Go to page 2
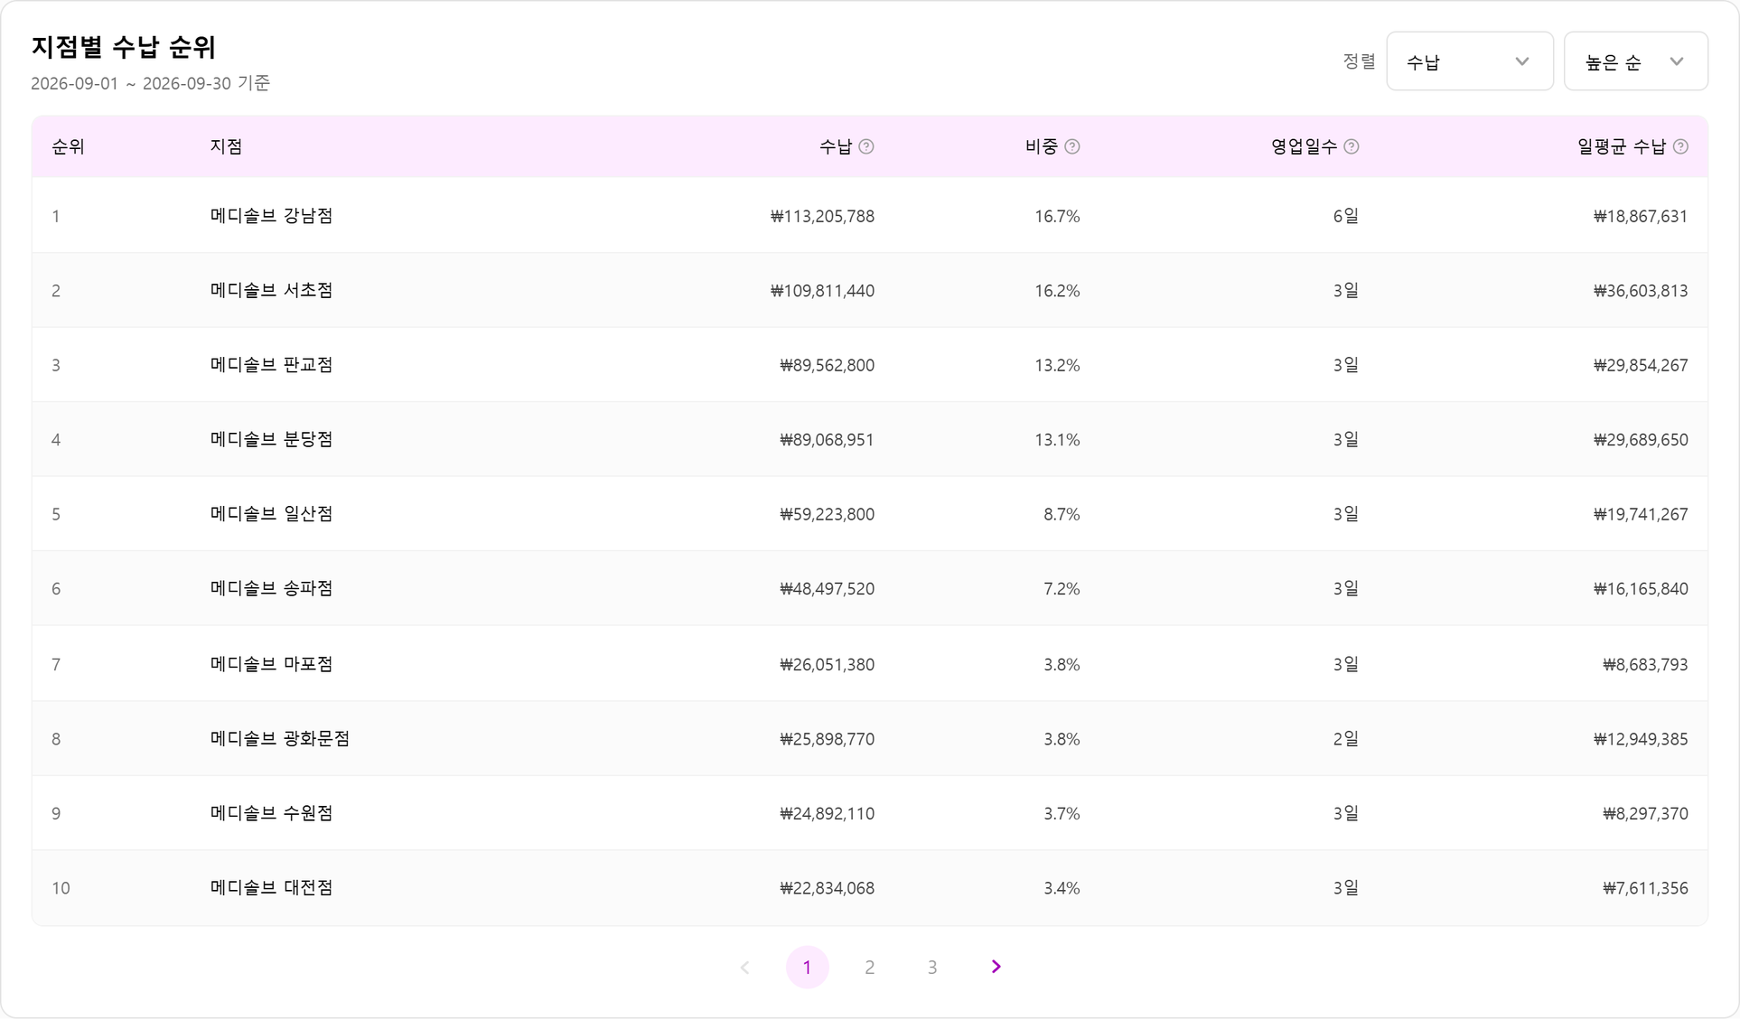Viewport: 1740px width, 1020px height. [x=870, y=968]
